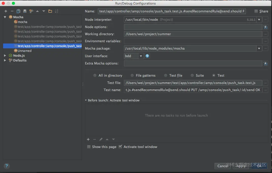Browse for the Mocha package location
272x173 pixels.
point(265,49)
